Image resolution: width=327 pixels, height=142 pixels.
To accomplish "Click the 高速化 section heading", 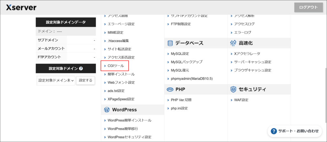I will click(246, 43).
